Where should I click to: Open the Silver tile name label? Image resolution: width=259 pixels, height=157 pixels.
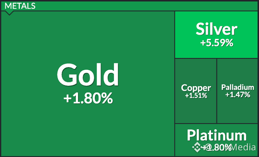coord(217,29)
